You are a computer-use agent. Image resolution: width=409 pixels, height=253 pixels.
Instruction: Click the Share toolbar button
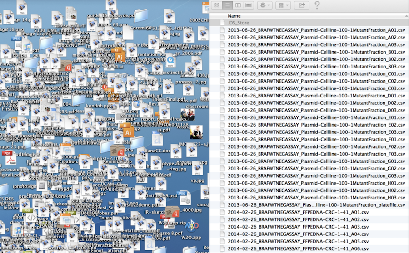pyautogui.click(x=300, y=5)
